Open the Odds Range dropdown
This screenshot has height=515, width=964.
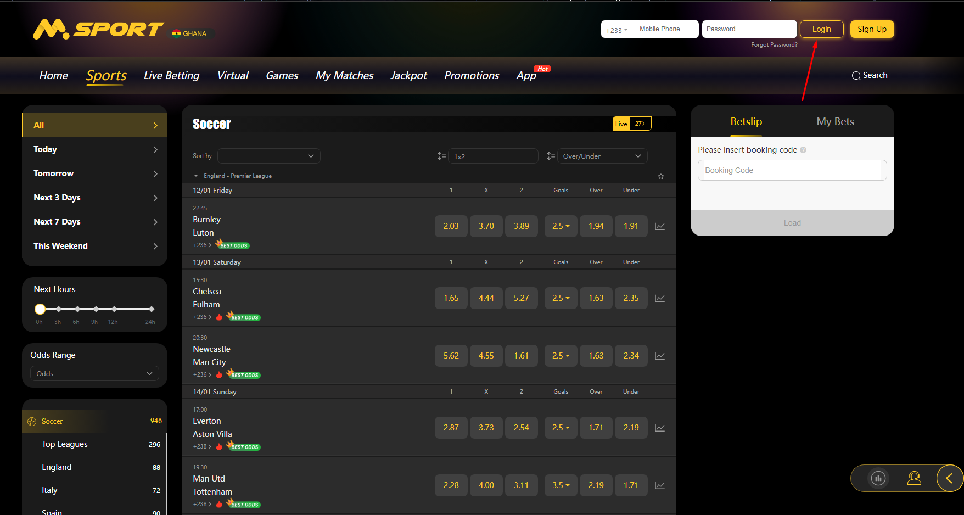94,373
